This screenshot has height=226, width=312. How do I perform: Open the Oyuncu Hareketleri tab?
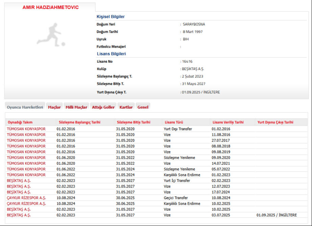(25, 107)
